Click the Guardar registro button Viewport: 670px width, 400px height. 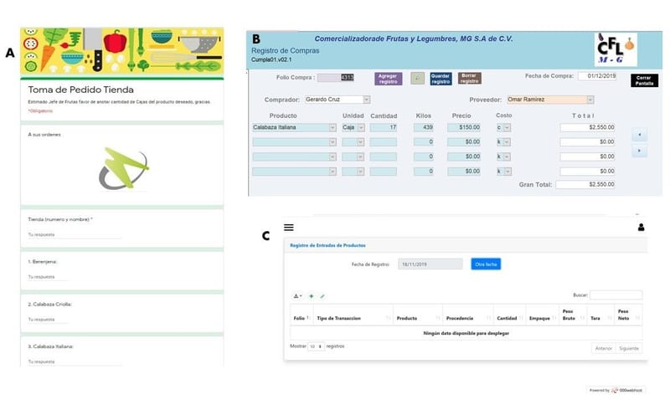[441, 79]
